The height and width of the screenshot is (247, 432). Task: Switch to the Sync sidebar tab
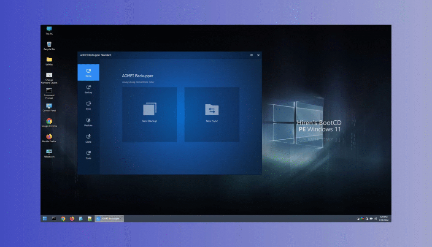(88, 105)
